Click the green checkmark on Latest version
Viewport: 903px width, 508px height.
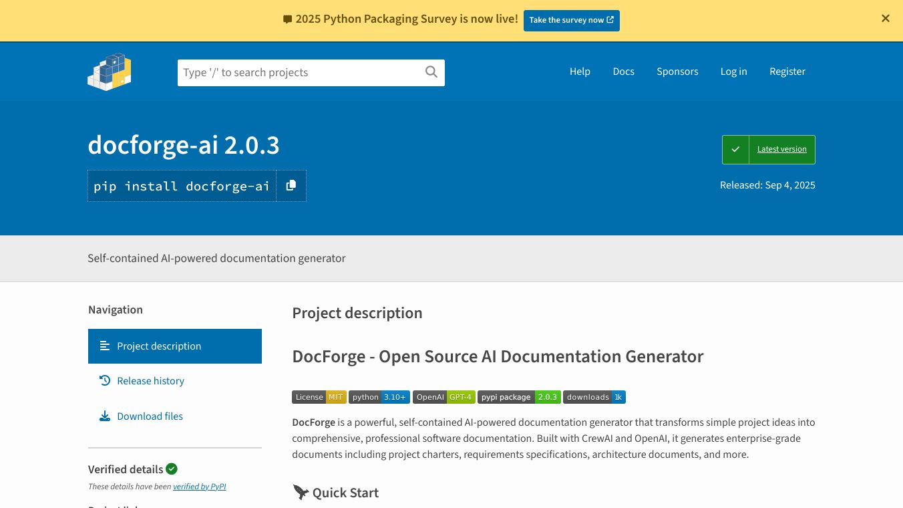click(x=735, y=150)
